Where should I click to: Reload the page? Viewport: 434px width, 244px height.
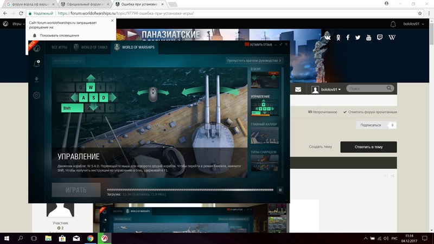[x=21, y=13]
